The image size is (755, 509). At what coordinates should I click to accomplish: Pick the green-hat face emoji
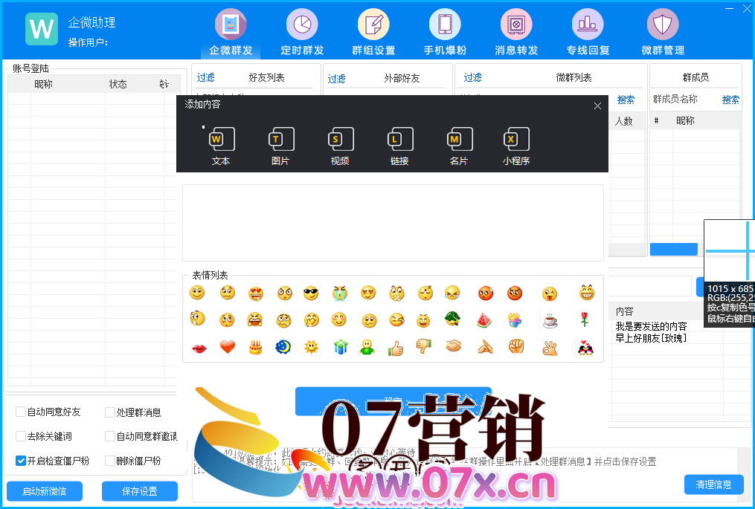coord(452,319)
